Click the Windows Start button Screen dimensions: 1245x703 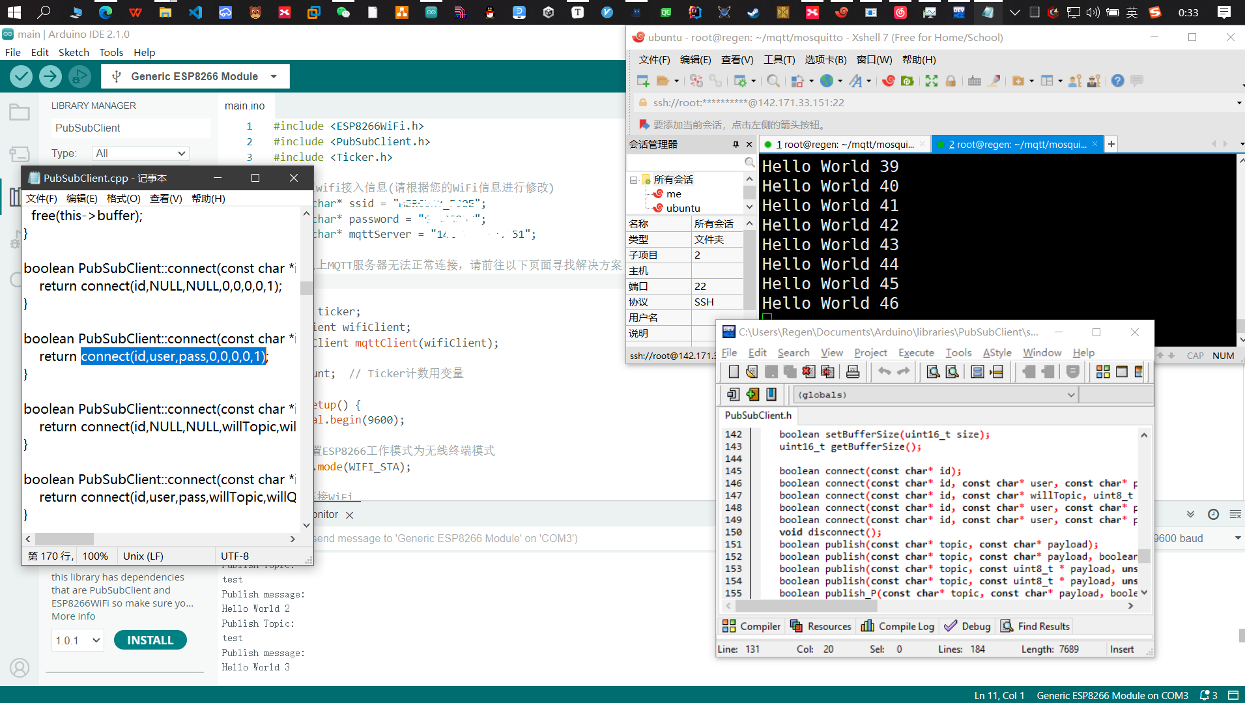(14, 12)
